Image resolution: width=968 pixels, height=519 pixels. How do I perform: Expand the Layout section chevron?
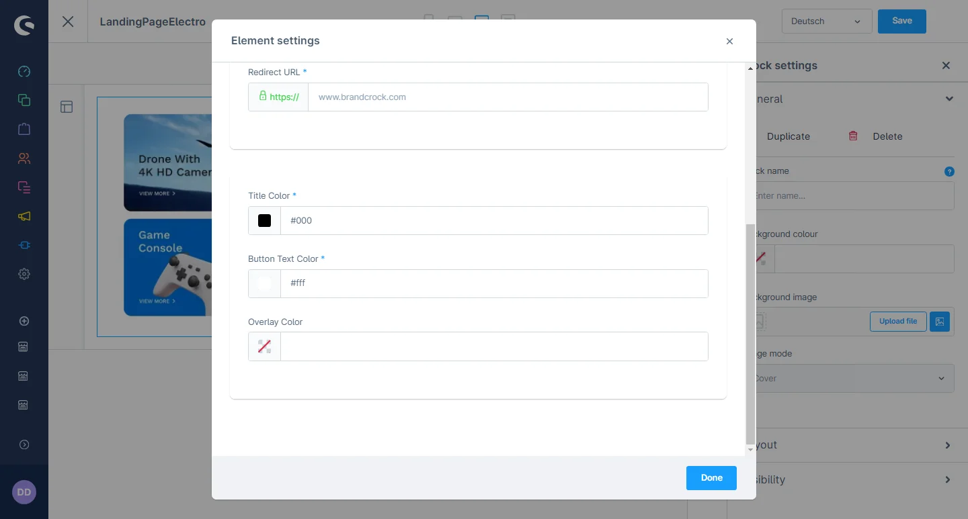tap(948, 445)
